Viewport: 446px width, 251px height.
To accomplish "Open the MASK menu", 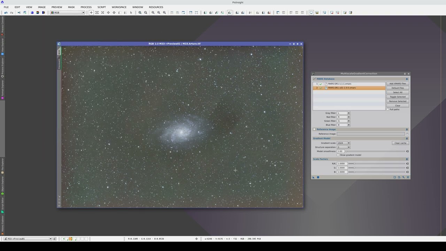I will (71, 7).
